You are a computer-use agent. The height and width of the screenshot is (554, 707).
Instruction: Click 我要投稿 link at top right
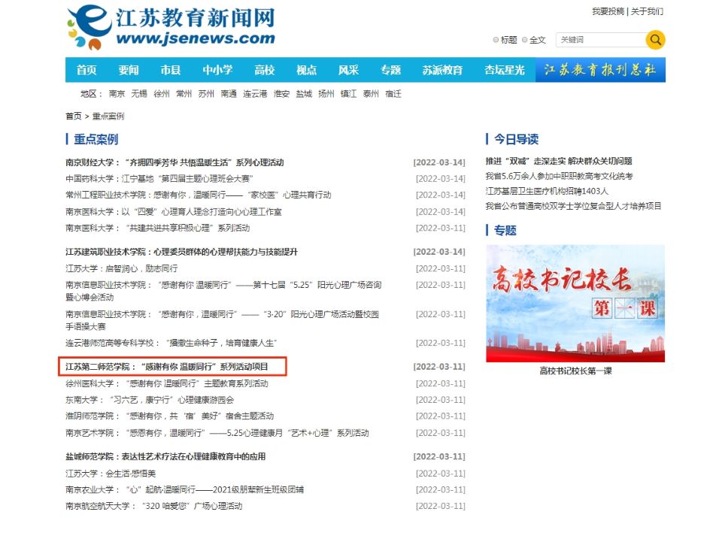pyautogui.click(x=608, y=11)
